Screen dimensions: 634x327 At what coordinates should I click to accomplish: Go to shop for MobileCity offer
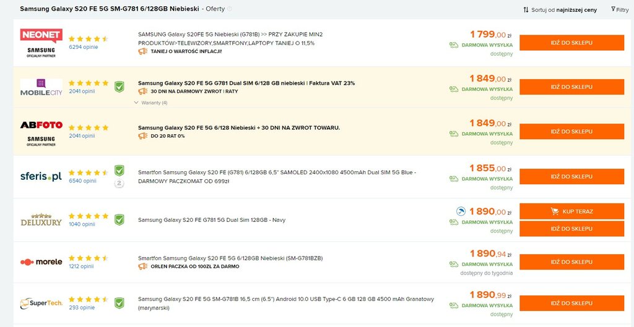pos(571,87)
